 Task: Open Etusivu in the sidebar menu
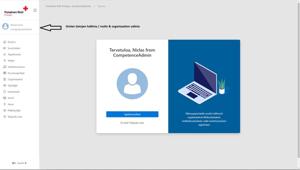[12, 42]
